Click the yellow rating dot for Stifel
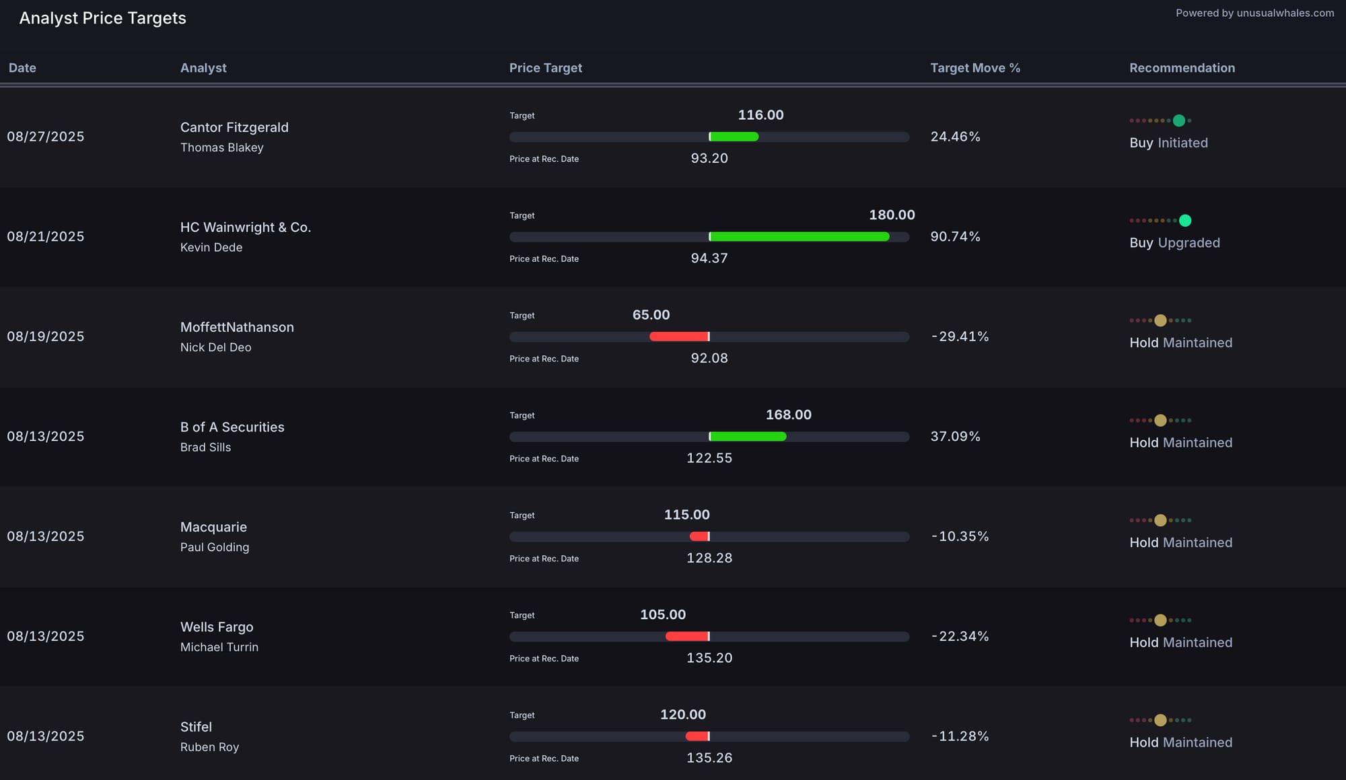The height and width of the screenshot is (780, 1346). [1160, 720]
